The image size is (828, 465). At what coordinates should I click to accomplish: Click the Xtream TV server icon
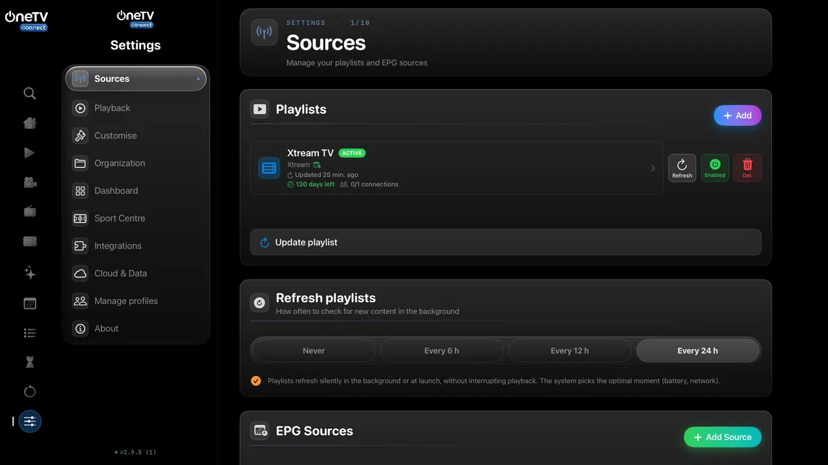pyautogui.click(x=269, y=168)
